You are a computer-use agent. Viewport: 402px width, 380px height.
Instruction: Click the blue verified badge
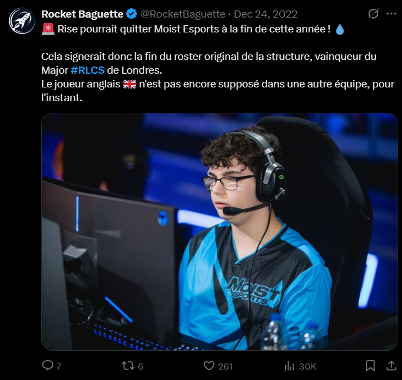(x=132, y=14)
